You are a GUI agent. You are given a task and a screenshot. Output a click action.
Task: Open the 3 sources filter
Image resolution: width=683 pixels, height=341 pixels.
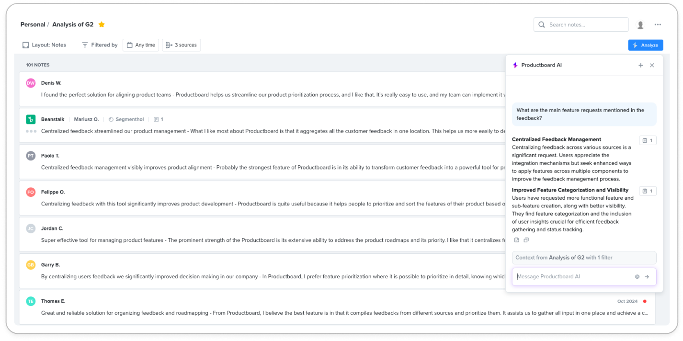pos(181,45)
